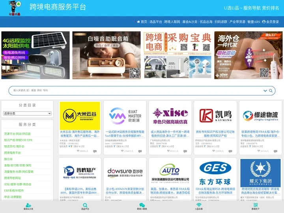Open 成人用品海外仓一件代发 title link

coord(170,134)
